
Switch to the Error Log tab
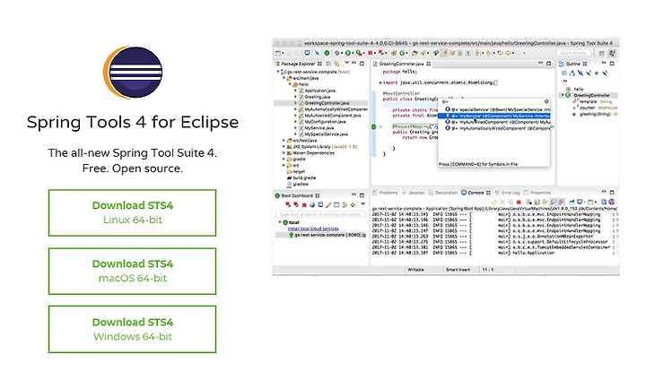coord(507,193)
